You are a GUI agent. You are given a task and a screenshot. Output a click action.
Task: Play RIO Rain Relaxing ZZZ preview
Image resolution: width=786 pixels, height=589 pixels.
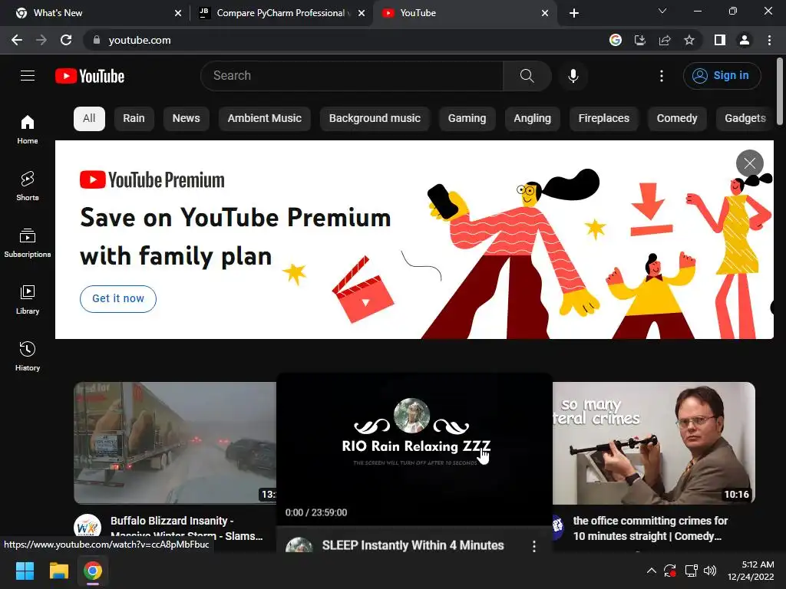[x=414, y=449]
